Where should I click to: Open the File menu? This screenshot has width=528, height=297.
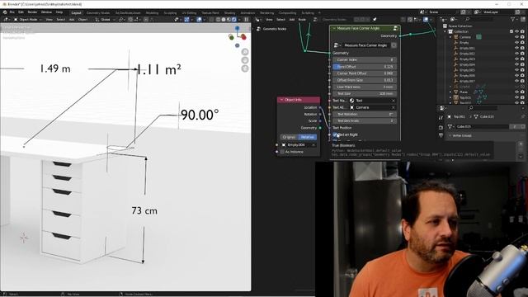click(12, 12)
